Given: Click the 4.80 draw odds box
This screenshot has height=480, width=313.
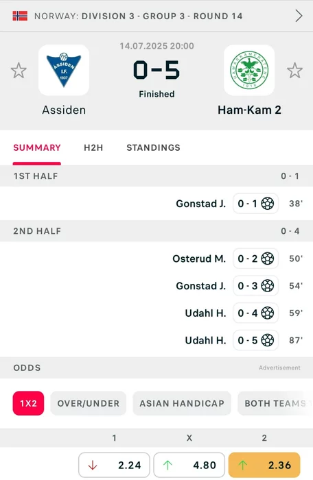Looking at the screenshot, I should (189, 466).
